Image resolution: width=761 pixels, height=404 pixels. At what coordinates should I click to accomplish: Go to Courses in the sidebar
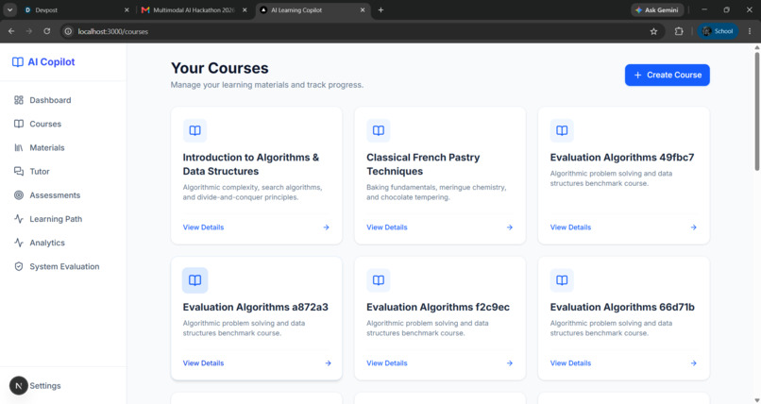[x=63, y=124]
